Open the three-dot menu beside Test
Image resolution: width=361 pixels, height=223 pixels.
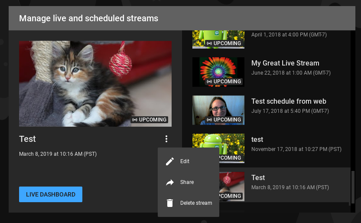[x=166, y=139]
